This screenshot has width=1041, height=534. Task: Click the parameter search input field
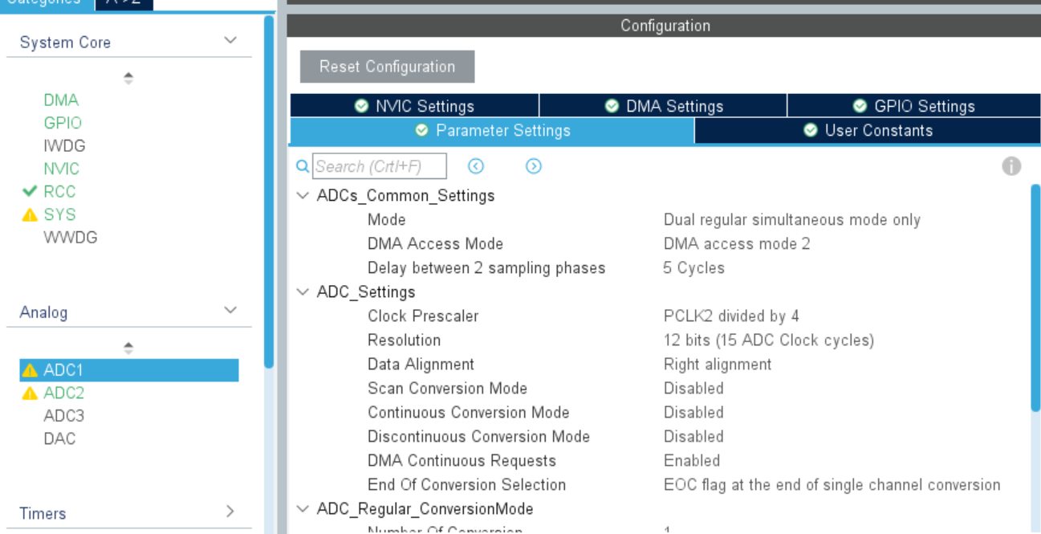click(379, 166)
